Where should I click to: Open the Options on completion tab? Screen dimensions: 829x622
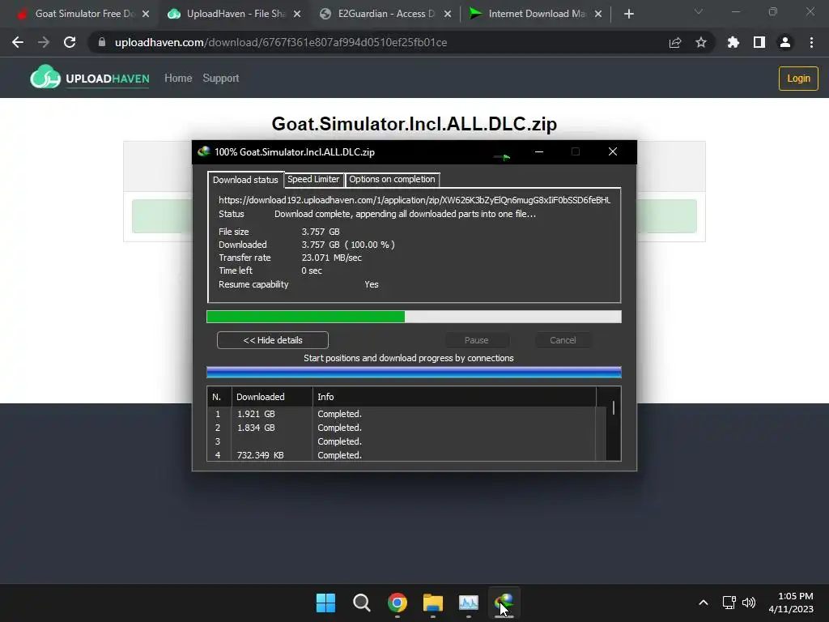[392, 179]
